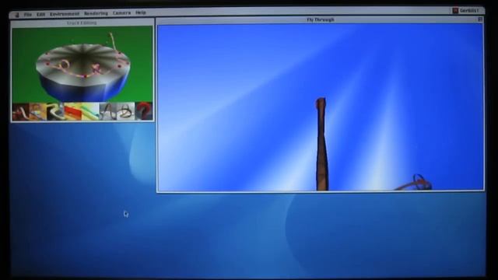Open the Apple menu
498x280 pixels.
click(17, 15)
